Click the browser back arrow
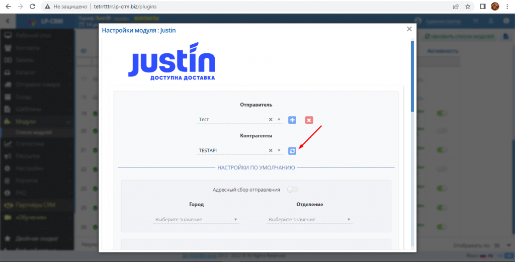Image resolution: width=515 pixels, height=262 pixels. pyautogui.click(x=8, y=7)
